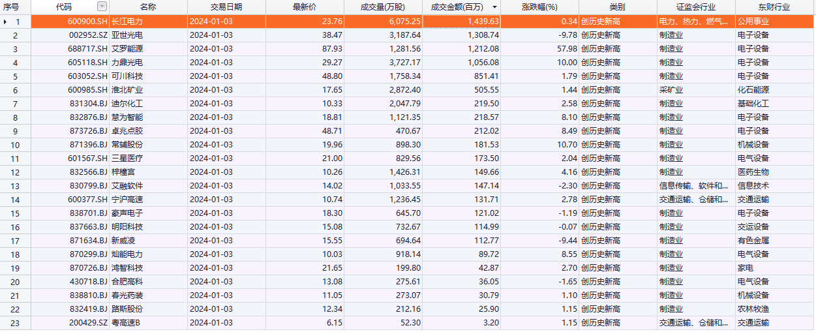816x332 pixels.
Task: Click the 证监会行业 column header
Action: 696,7
